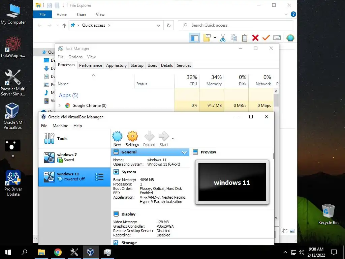Screen dimensions: 345x259
Task: Refresh the Quick access location in File Explorer
Action: [169, 25]
